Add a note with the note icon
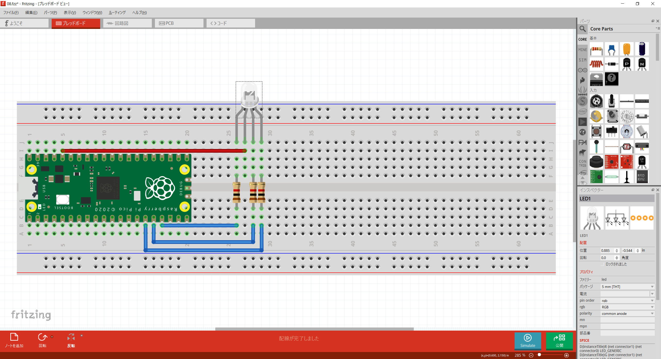Image resolution: width=661 pixels, height=359 pixels. tap(14, 337)
